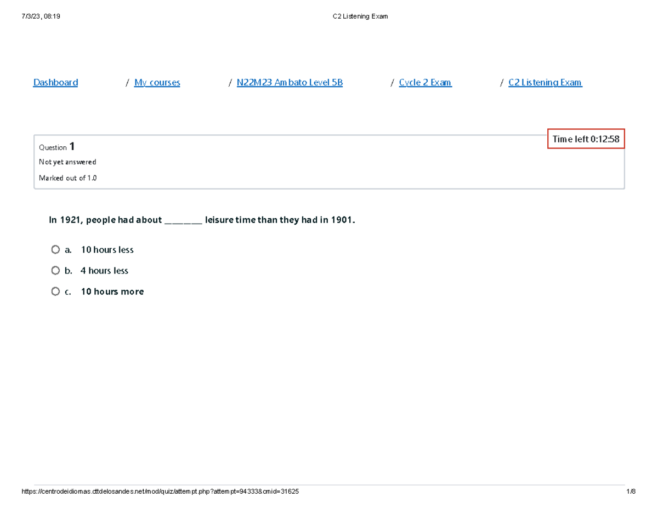Click the quiz attempt URL in footer
Screen dimensions: 658x508
[x=160, y=492]
